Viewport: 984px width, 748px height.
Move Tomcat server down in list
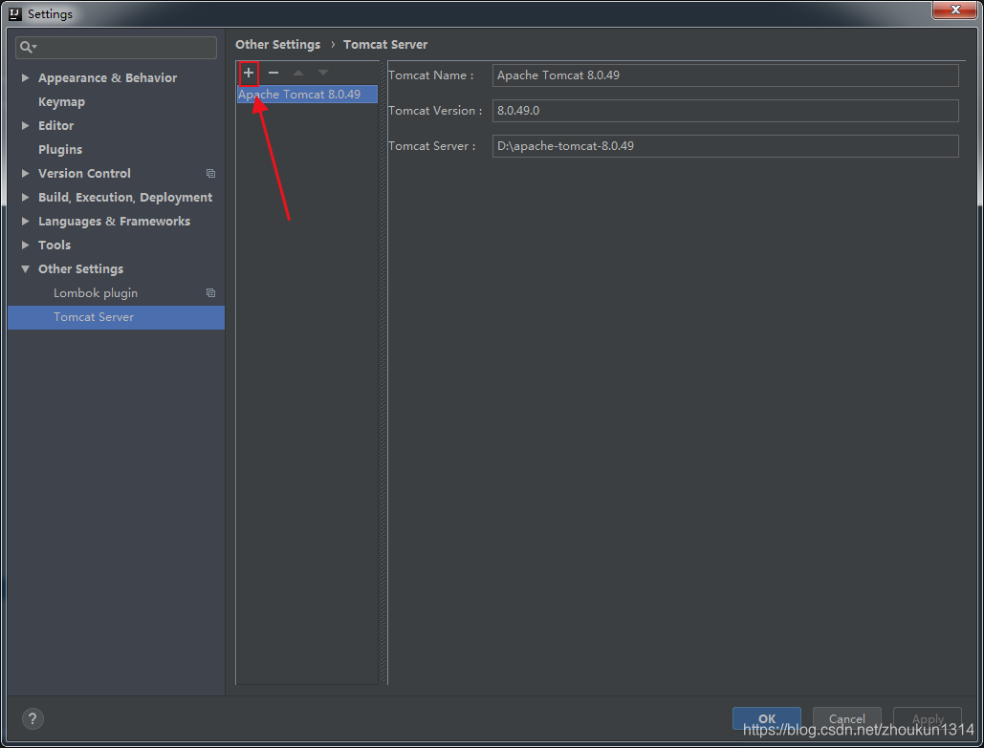322,73
